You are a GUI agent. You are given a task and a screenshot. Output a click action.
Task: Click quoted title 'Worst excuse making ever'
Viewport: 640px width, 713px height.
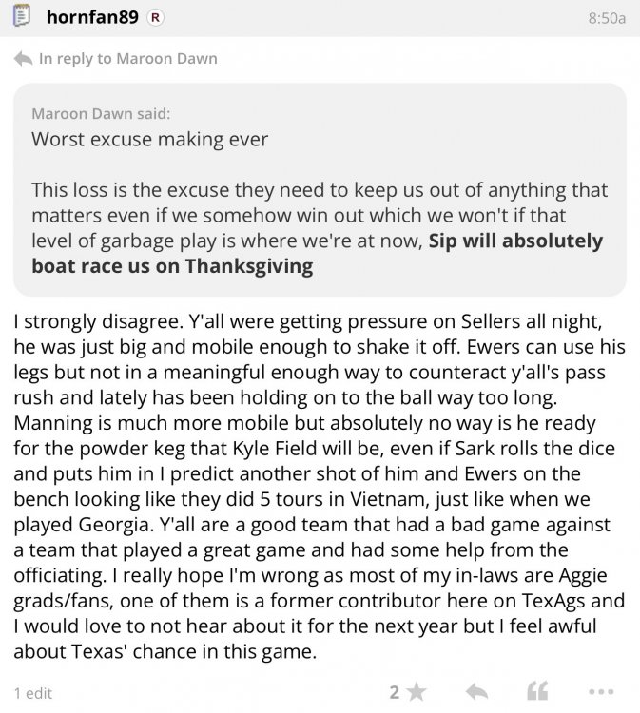point(150,139)
